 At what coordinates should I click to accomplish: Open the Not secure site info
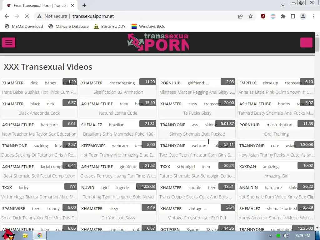52,16
